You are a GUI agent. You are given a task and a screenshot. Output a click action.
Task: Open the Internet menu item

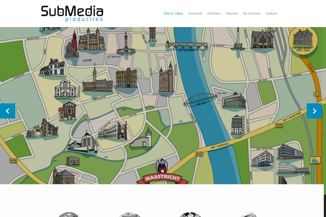(231, 13)
